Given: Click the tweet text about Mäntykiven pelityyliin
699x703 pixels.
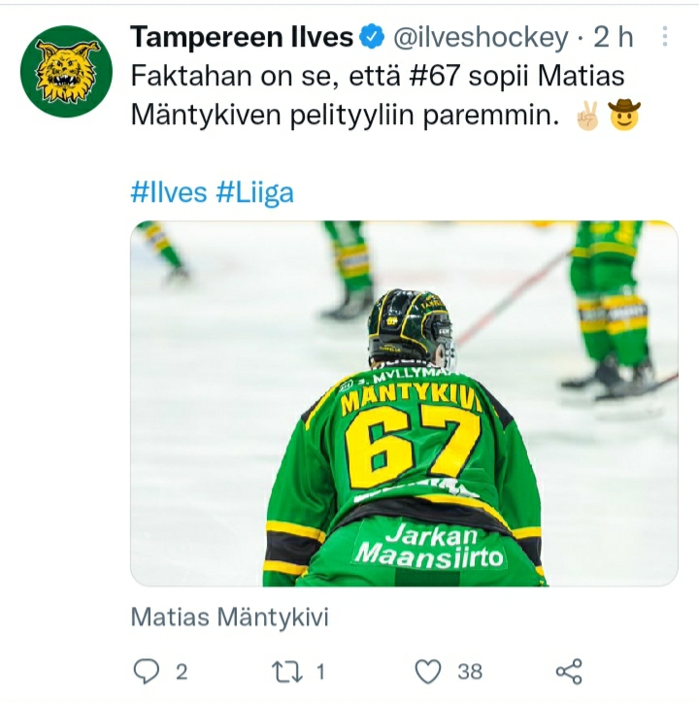Looking at the screenshot, I should pos(340,117).
